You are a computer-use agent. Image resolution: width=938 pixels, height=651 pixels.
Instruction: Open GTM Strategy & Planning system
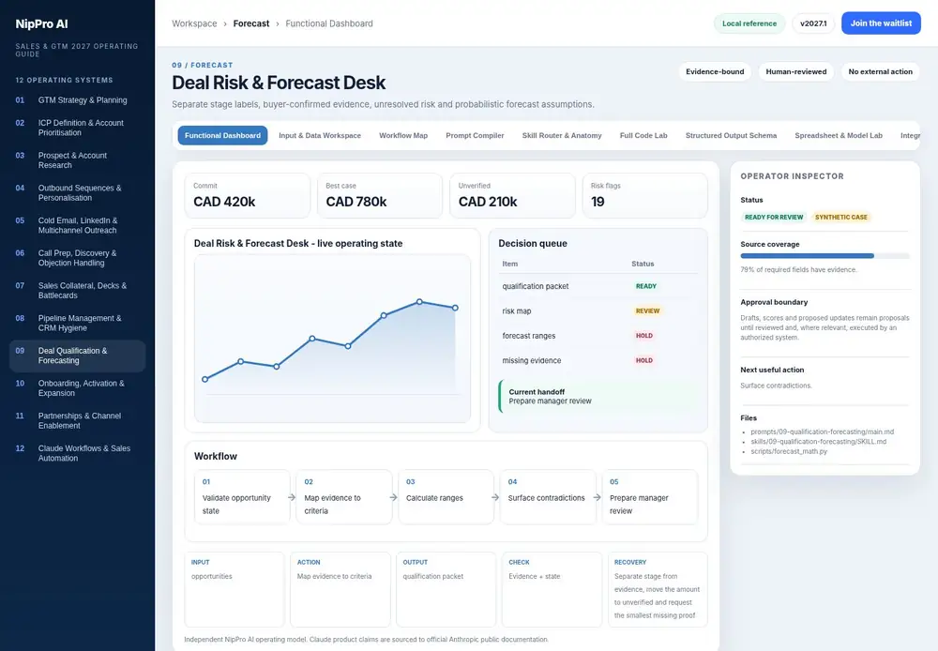[x=77, y=100]
